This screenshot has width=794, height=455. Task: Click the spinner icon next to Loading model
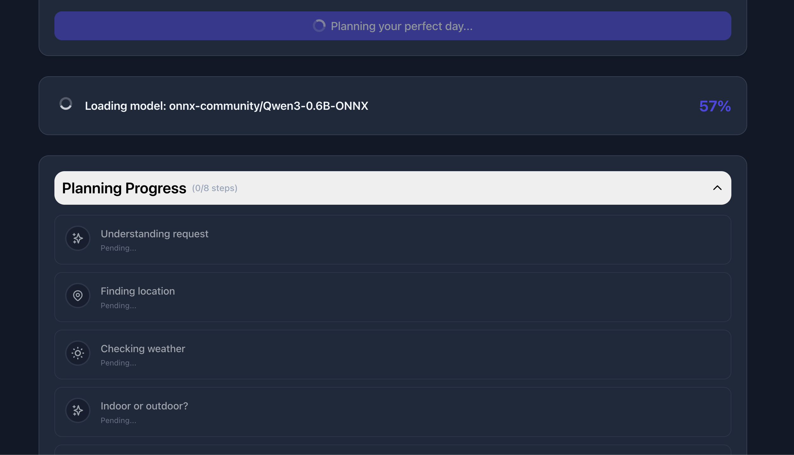click(x=66, y=104)
